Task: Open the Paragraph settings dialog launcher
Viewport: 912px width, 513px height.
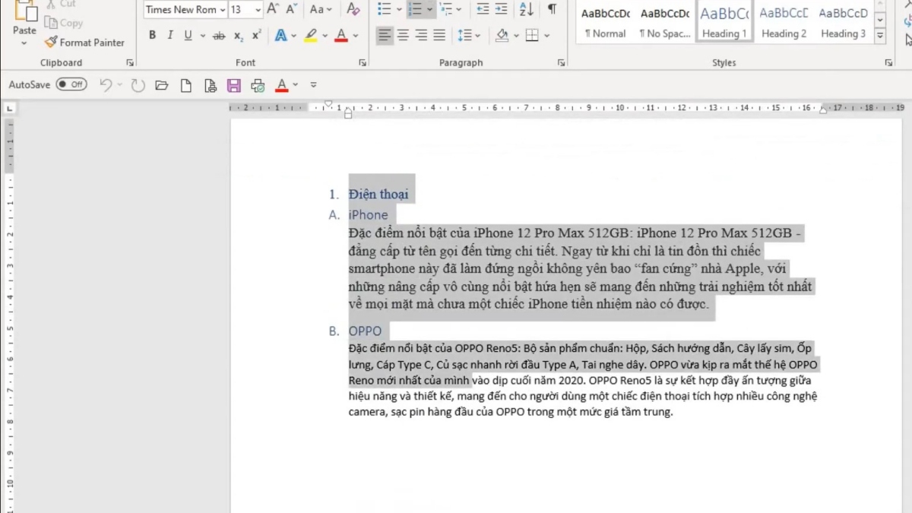Action: click(x=561, y=62)
